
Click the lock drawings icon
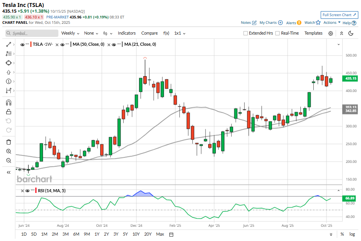[8, 112]
